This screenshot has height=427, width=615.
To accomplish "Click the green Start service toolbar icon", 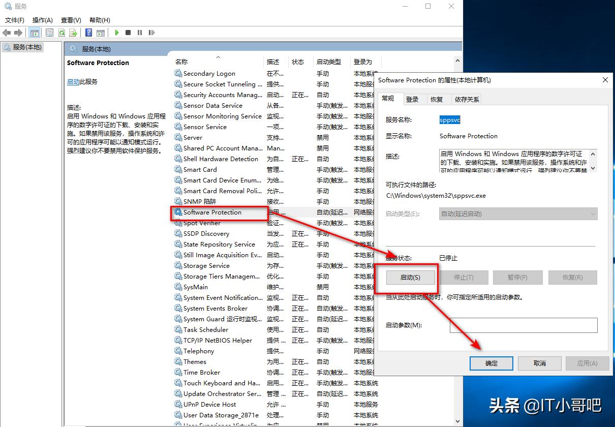I will 116,33.
